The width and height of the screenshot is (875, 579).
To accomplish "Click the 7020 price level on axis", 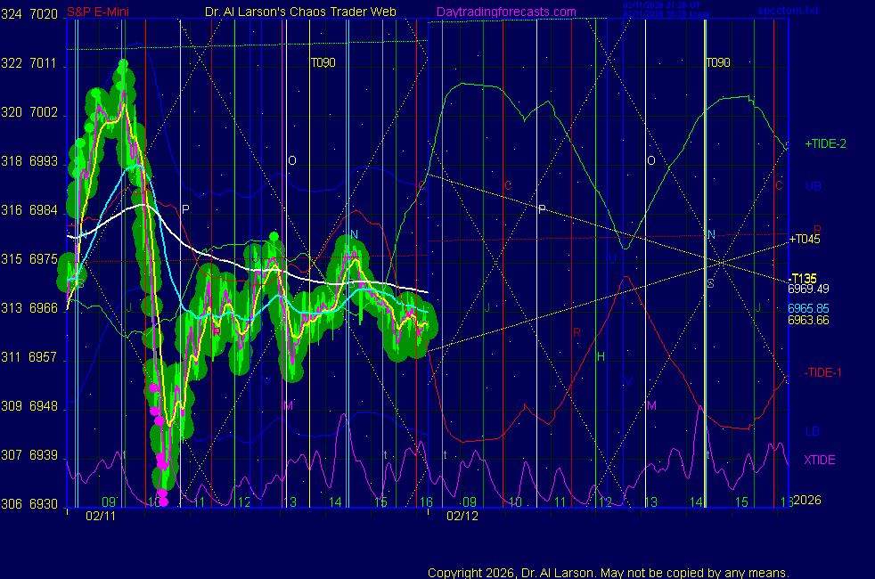I will pos(44,15).
